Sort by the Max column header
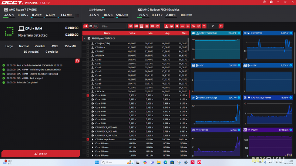 coord(184,33)
